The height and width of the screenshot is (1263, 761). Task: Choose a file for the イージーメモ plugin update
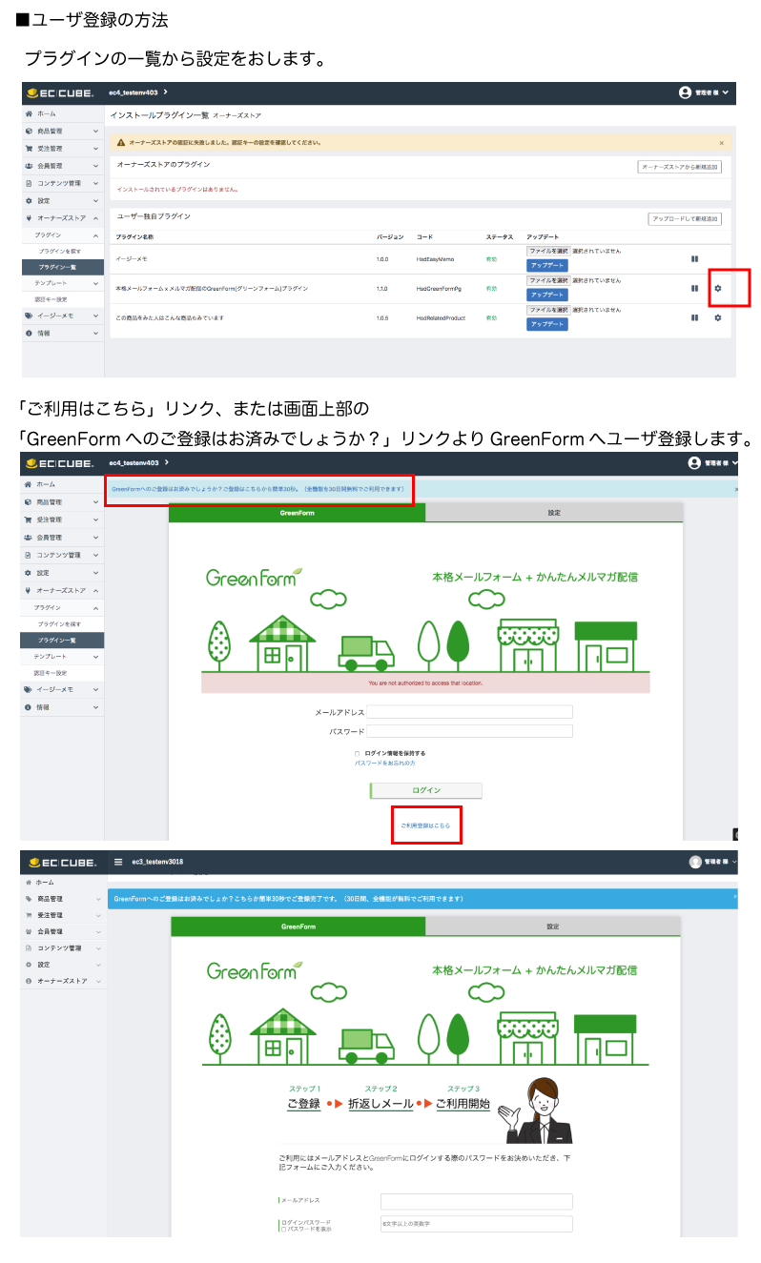(x=548, y=250)
